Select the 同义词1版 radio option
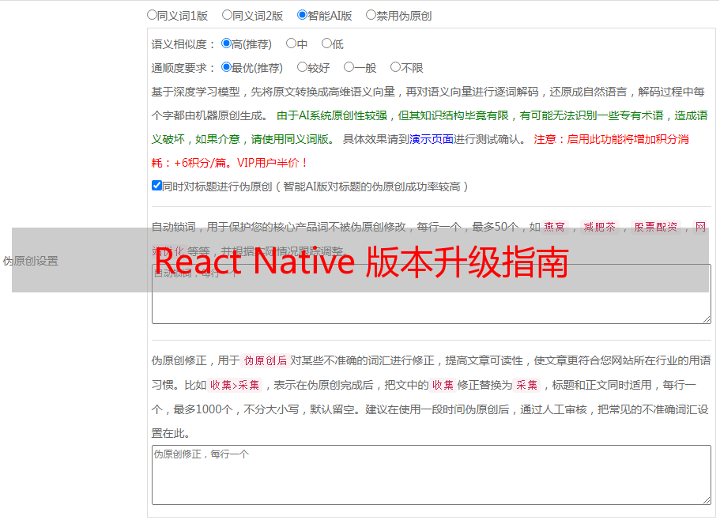The height and width of the screenshot is (520, 720). (152, 15)
